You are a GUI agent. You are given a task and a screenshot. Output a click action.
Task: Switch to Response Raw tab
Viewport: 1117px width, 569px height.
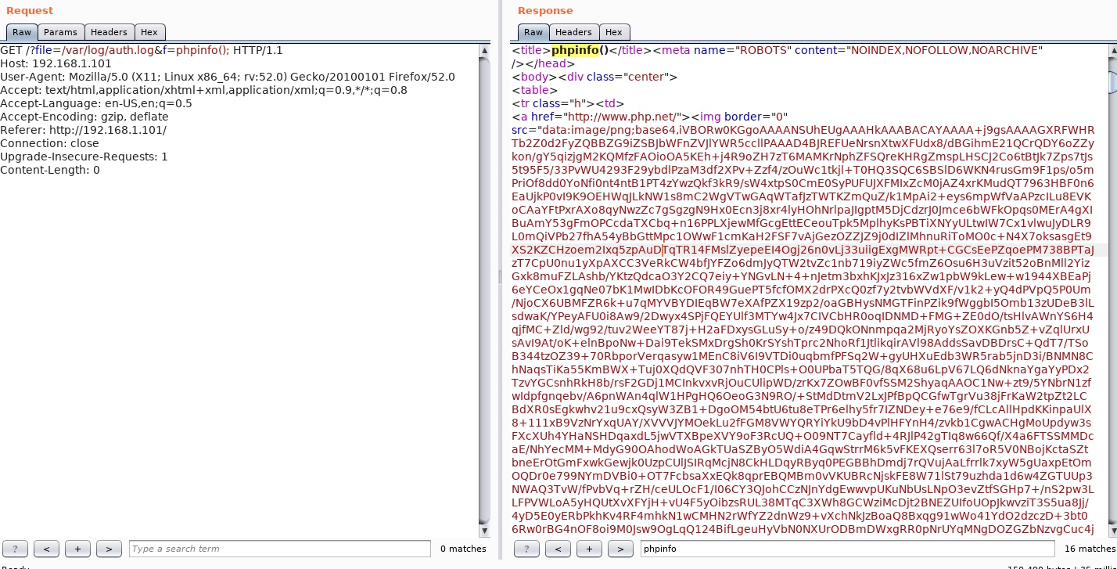click(533, 32)
